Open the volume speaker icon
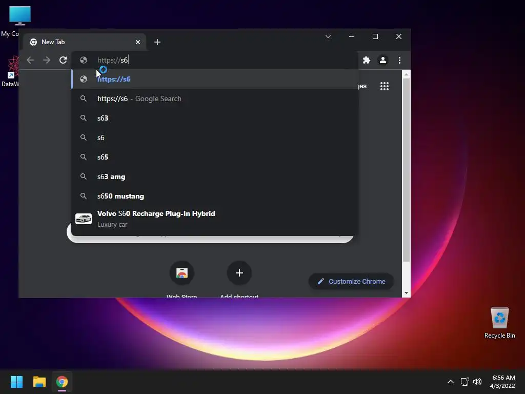Screen dimensions: 525x394 477,382
